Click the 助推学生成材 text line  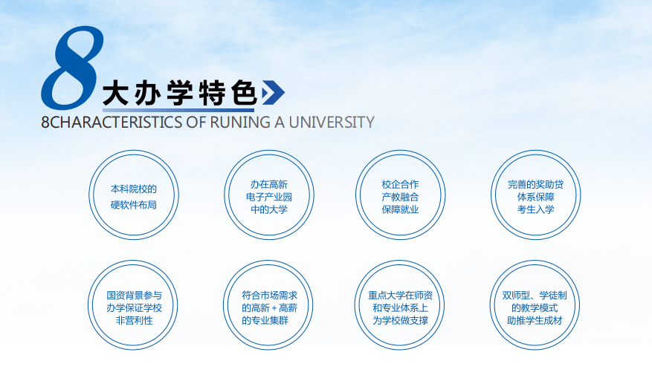pyautogui.click(x=535, y=320)
